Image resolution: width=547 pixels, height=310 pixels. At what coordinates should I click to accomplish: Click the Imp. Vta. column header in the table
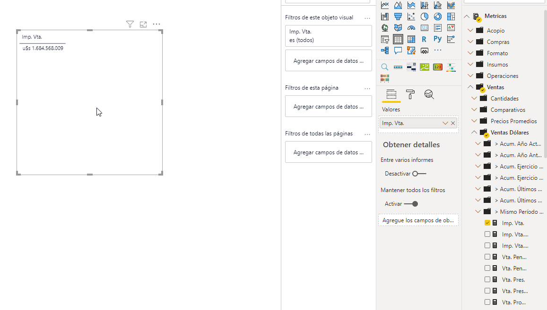coord(32,37)
